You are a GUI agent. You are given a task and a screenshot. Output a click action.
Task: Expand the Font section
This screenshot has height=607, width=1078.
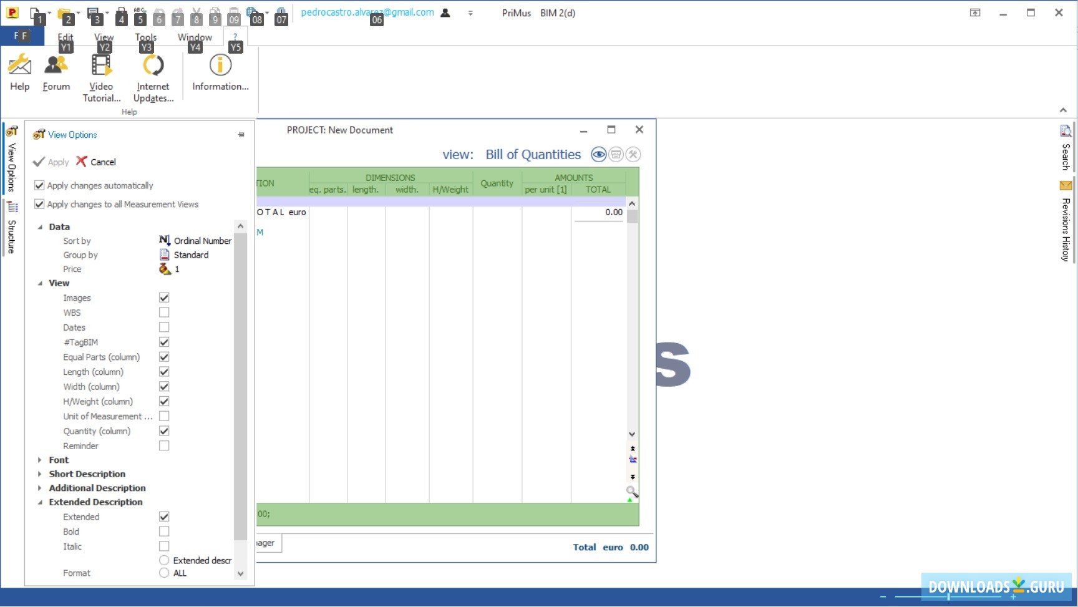(x=40, y=460)
